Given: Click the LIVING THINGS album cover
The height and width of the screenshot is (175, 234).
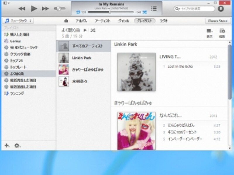Looking at the screenshot, I should tap(136, 72).
